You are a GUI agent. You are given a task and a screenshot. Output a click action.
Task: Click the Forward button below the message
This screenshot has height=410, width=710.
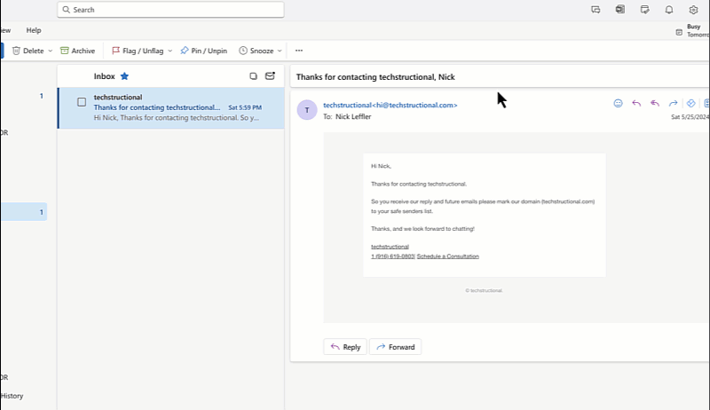395,347
